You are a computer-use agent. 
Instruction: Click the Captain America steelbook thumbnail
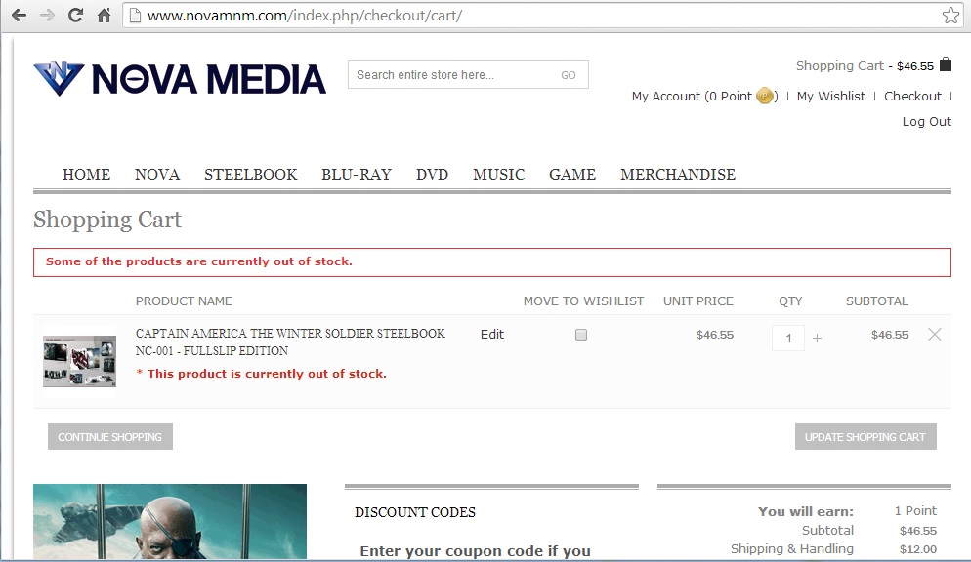(x=79, y=362)
